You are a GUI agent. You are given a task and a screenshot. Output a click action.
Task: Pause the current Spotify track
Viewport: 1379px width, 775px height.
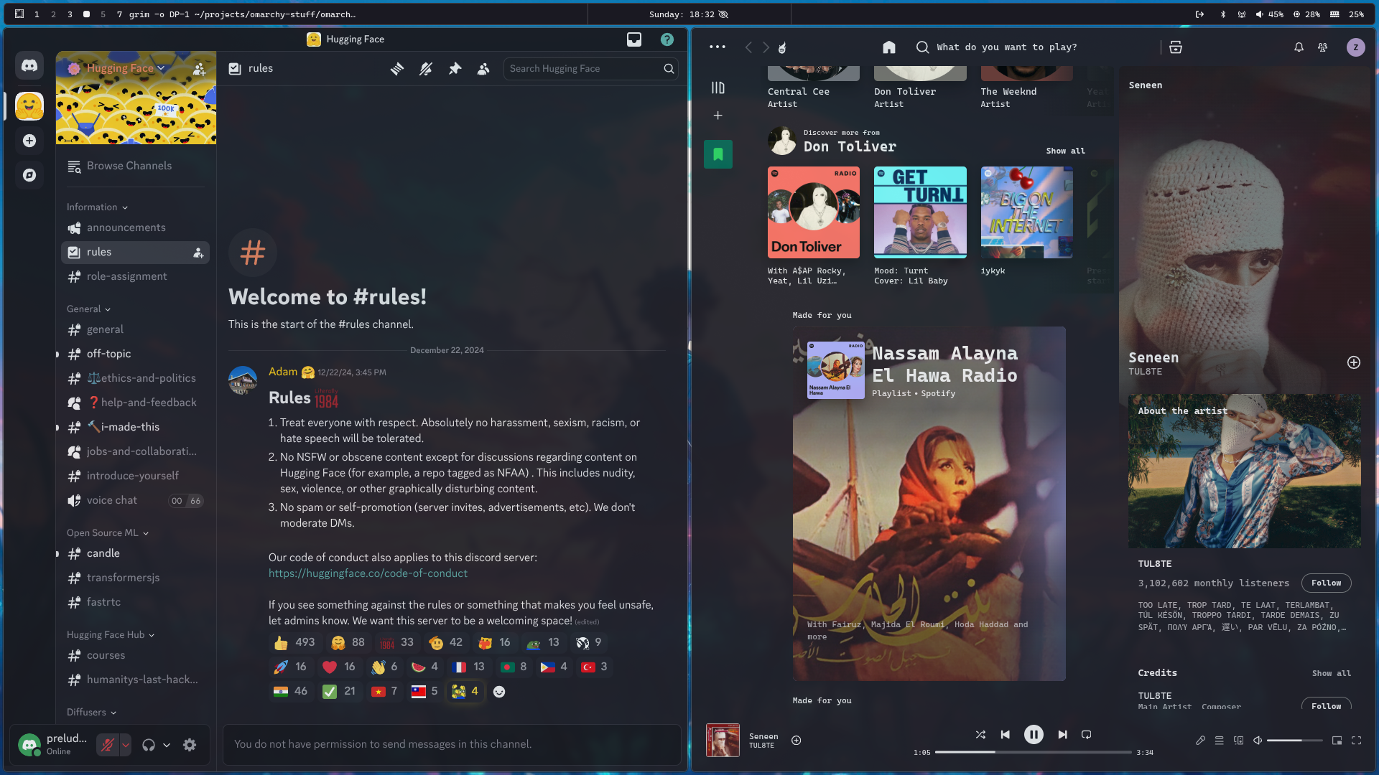pyautogui.click(x=1034, y=735)
